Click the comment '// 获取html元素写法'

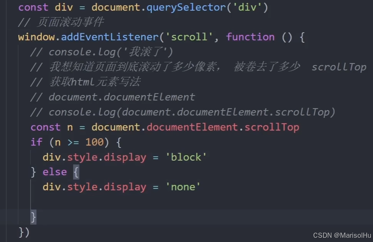(85, 82)
